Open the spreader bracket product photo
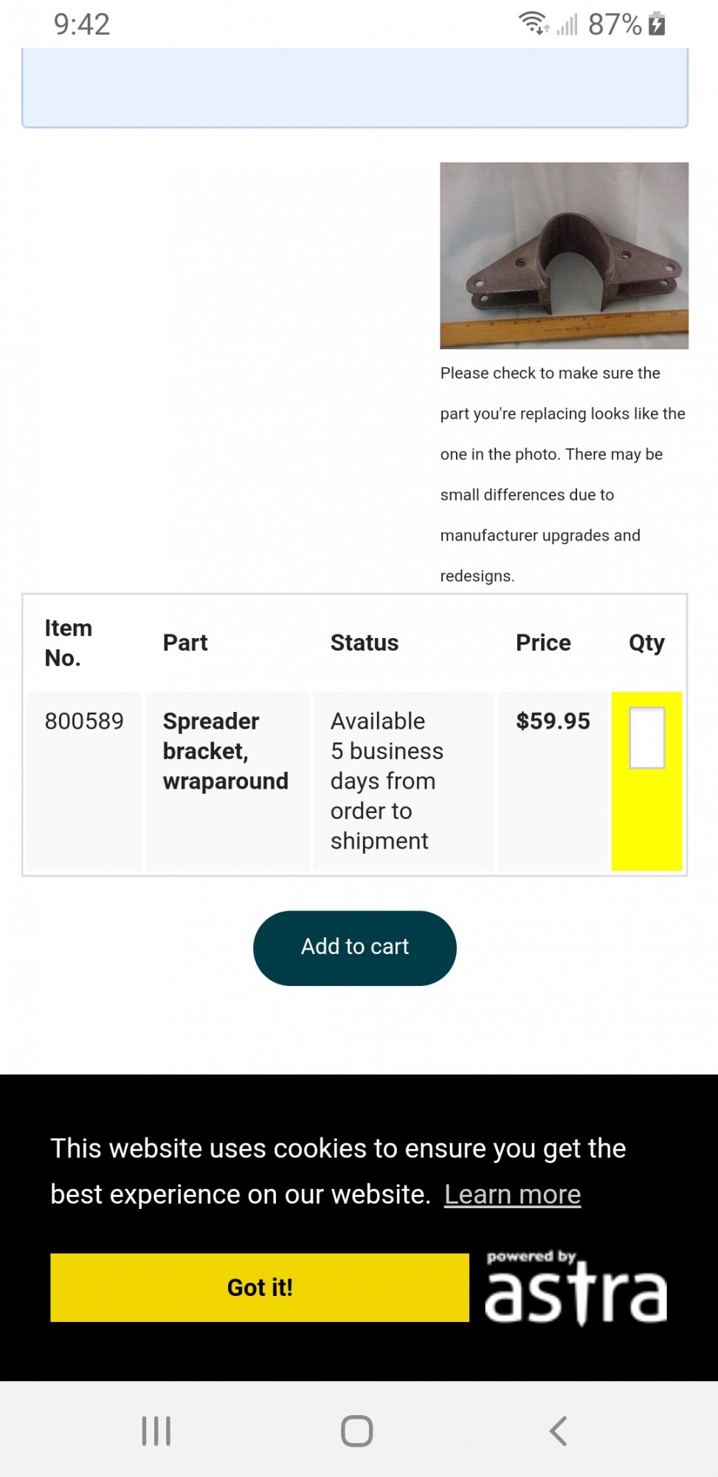Screen dimensions: 718x1477 tap(565, 256)
